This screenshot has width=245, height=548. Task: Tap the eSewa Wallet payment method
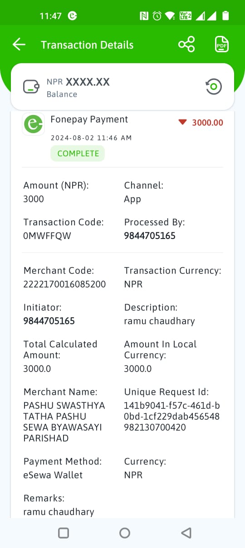[x=53, y=475]
